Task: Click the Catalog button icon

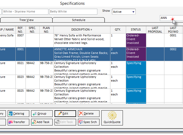Action: coord(11,114)
